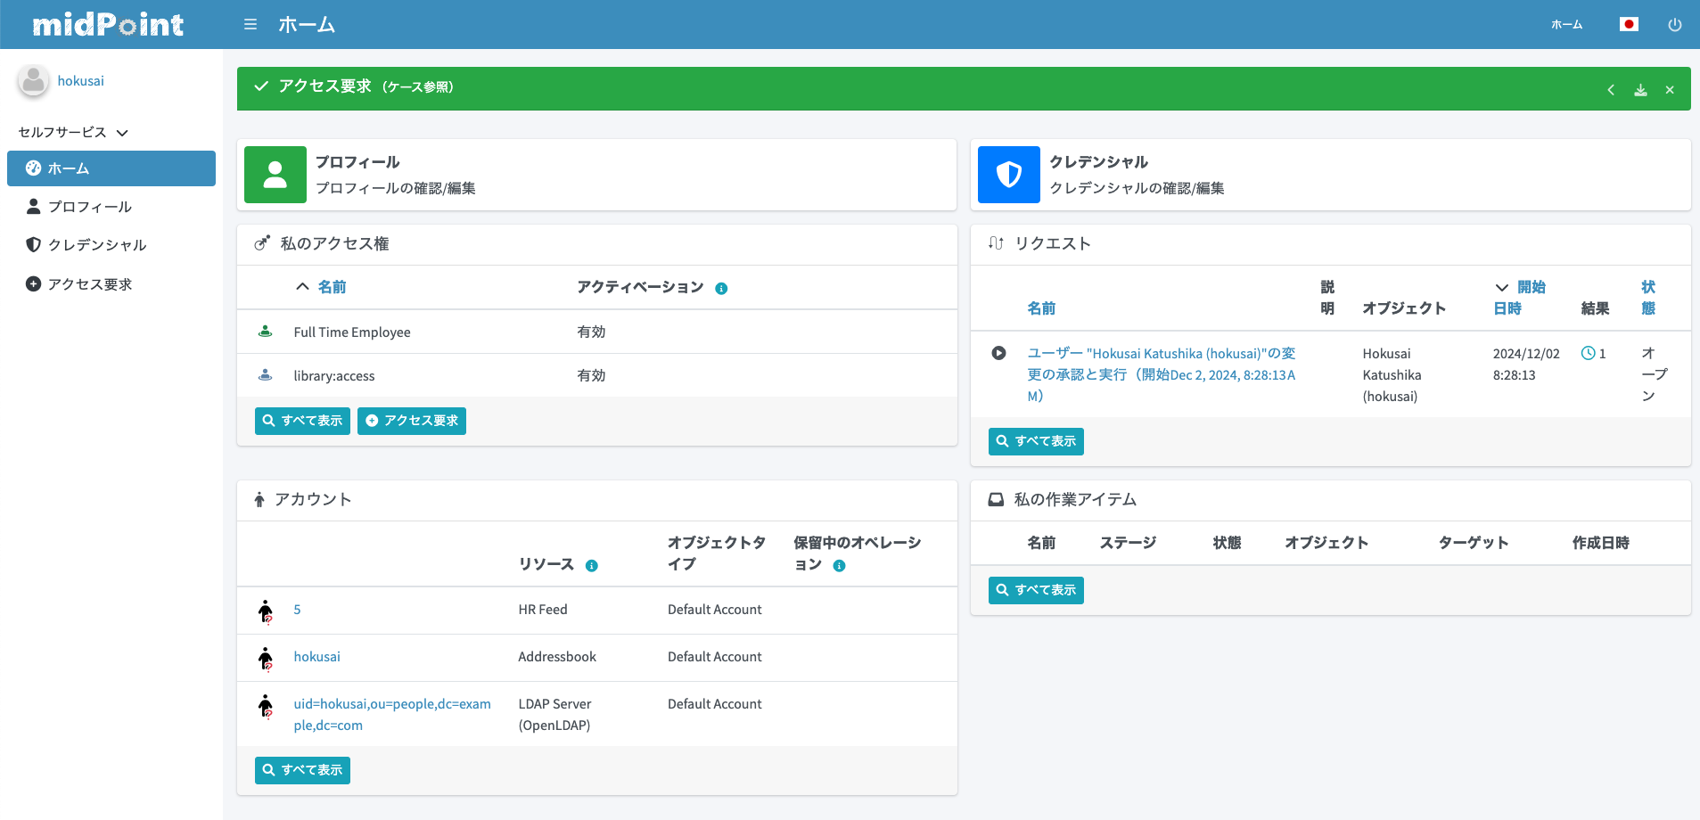Click the 私の作業アイテム inbox icon
Viewport: 1700px width, 820px height.
[996, 500]
